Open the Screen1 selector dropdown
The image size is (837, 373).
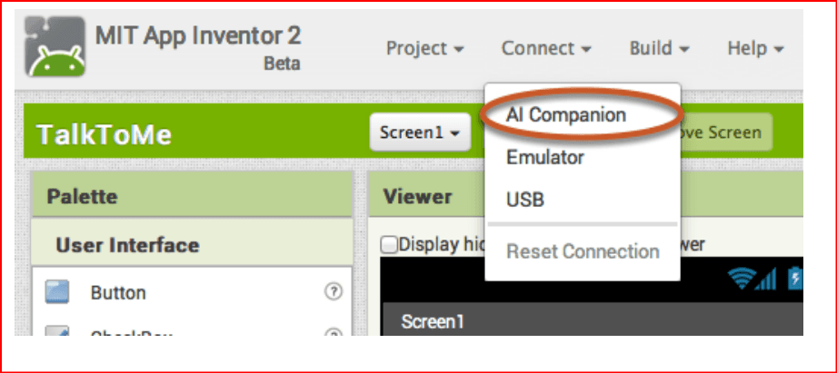[419, 133]
